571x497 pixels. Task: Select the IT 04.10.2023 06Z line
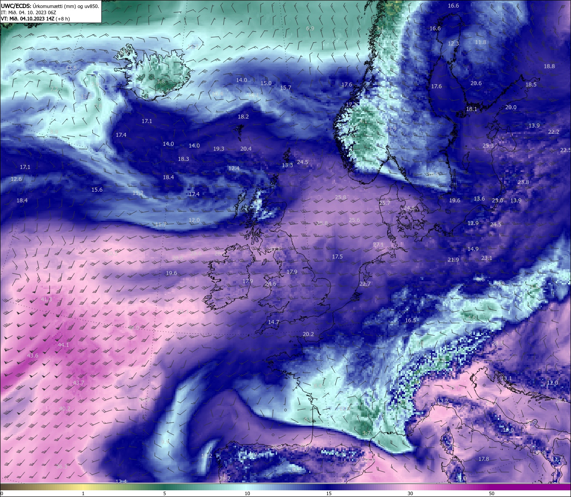pyautogui.click(x=29, y=12)
